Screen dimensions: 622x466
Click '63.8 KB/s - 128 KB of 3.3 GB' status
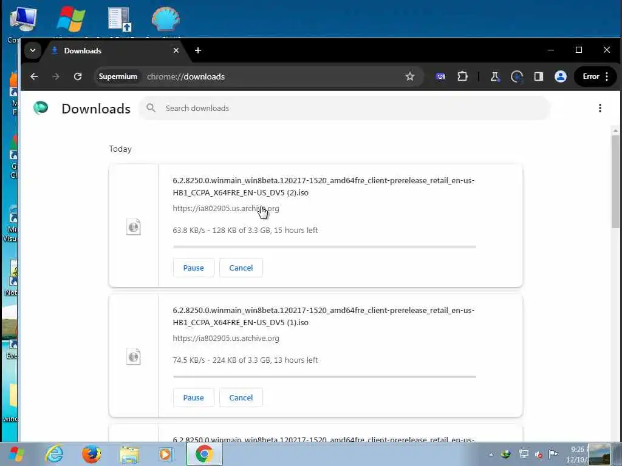245,230
